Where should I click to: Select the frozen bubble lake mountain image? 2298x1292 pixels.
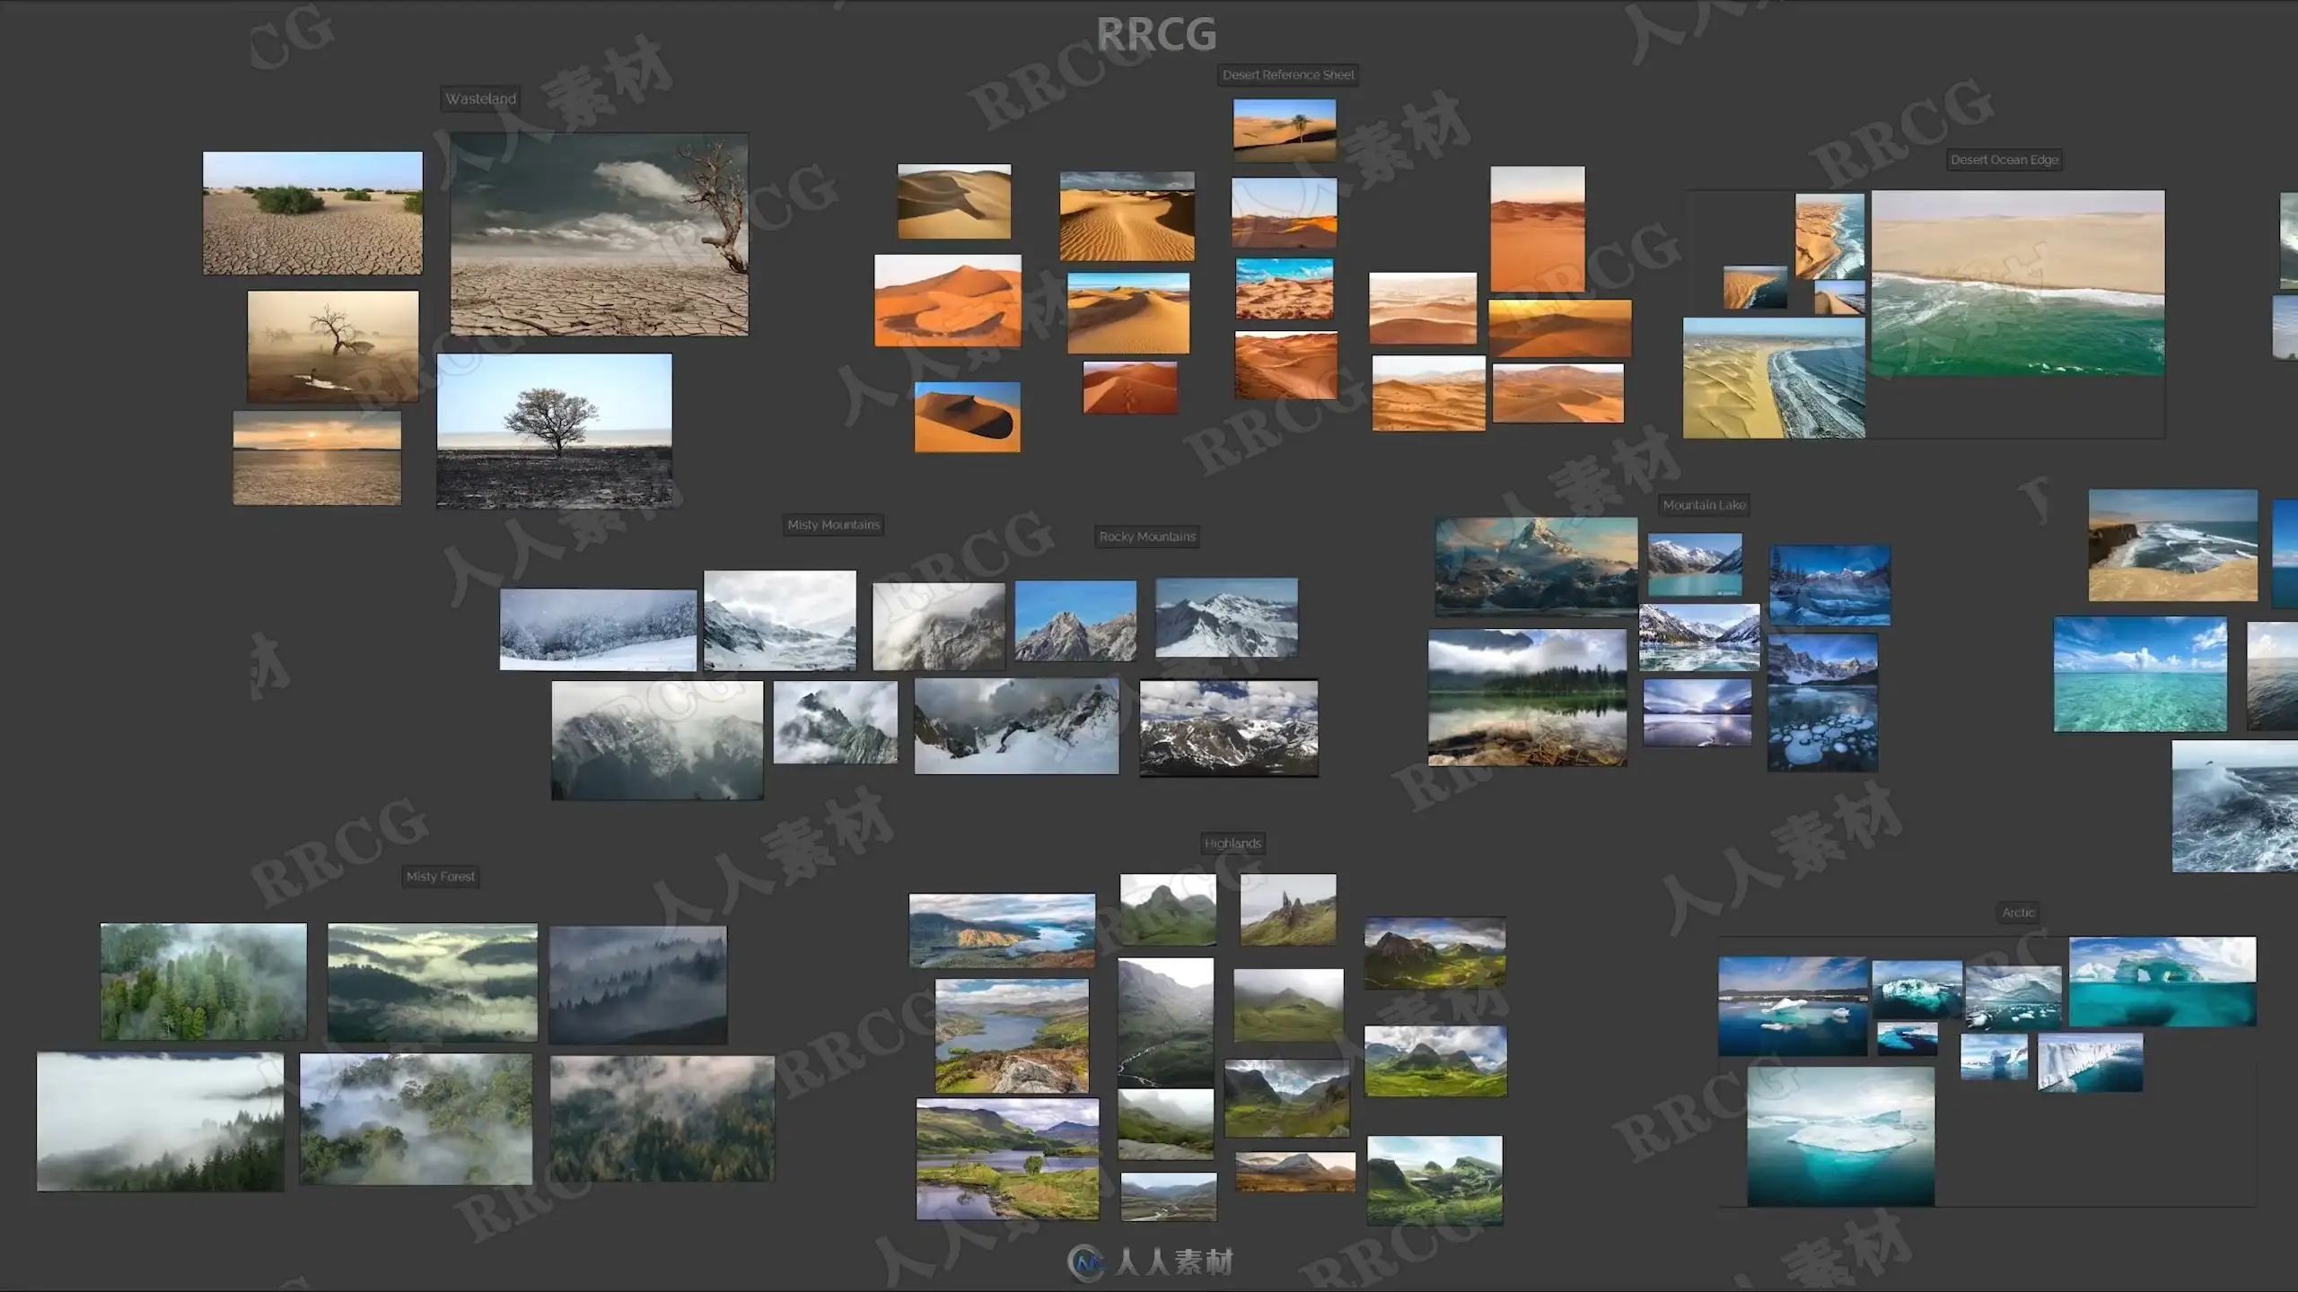1822,703
